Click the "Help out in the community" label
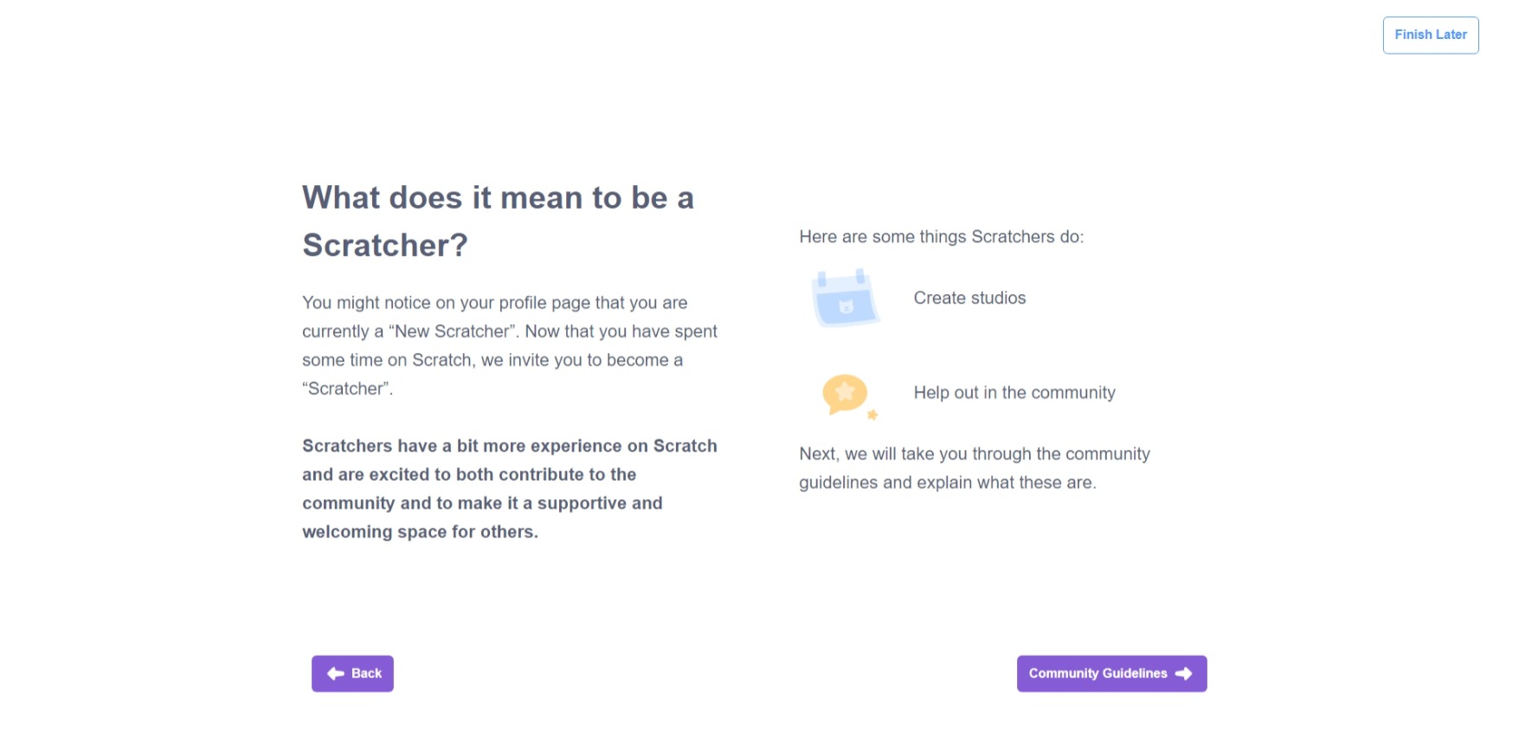The image size is (1519, 737). 1014,393
